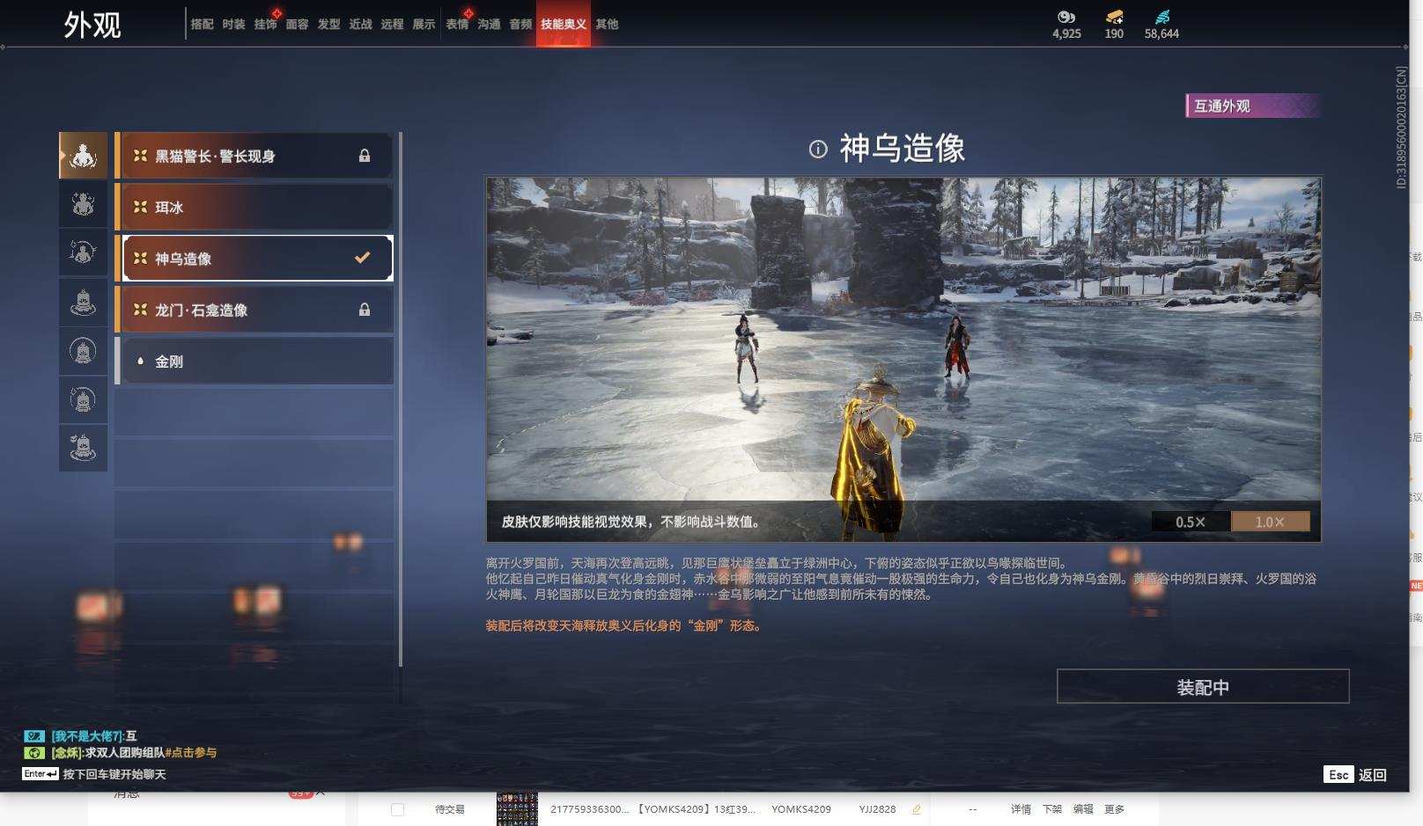Set preview speed to 1.0×

pyautogui.click(x=1270, y=522)
